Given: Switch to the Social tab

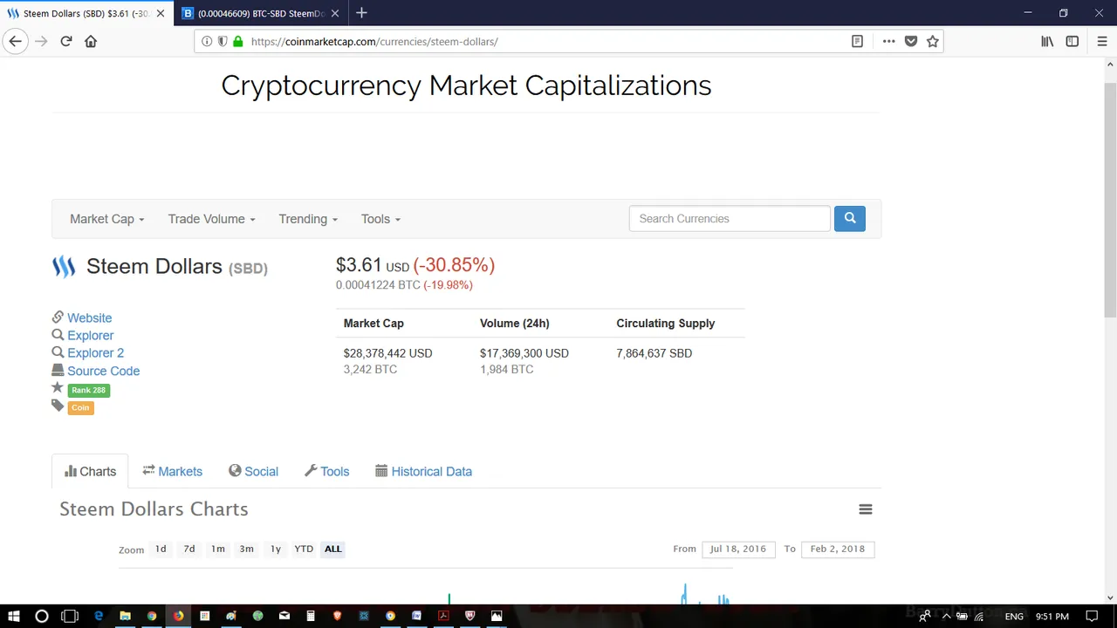Looking at the screenshot, I should point(253,471).
